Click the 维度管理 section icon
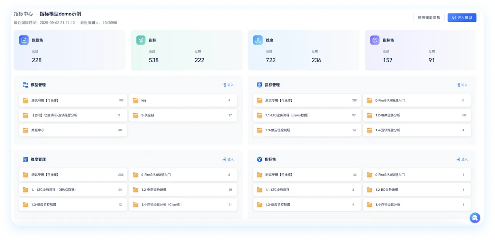The width and height of the screenshot is (495, 240). point(26,159)
